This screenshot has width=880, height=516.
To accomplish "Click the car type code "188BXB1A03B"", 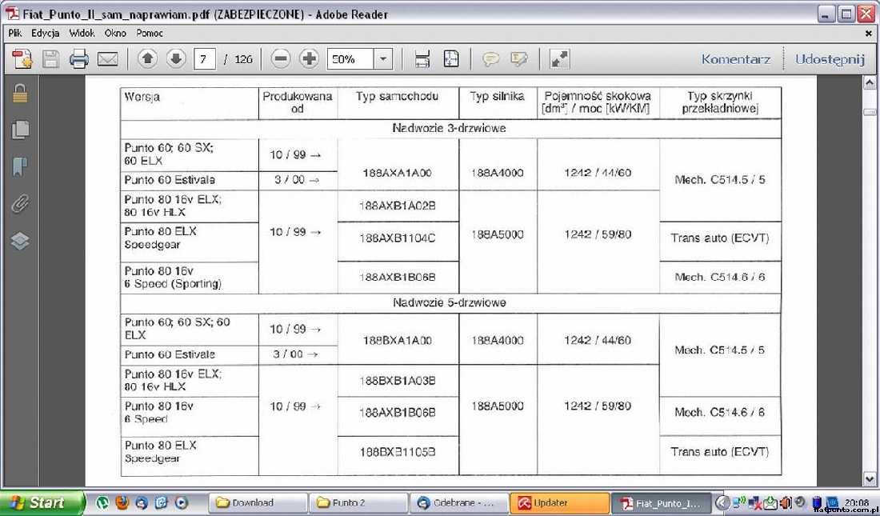I will (398, 381).
